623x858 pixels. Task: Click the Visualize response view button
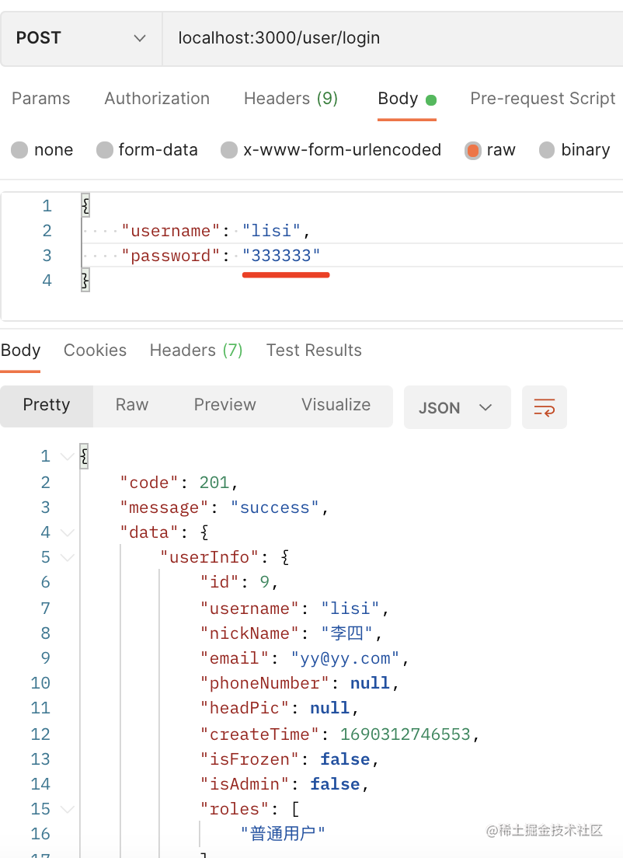coord(336,405)
